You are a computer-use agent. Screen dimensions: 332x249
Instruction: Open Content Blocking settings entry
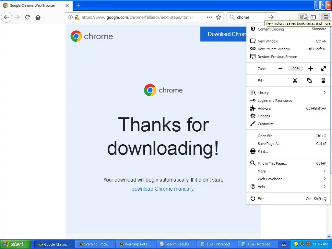[x=288, y=29]
